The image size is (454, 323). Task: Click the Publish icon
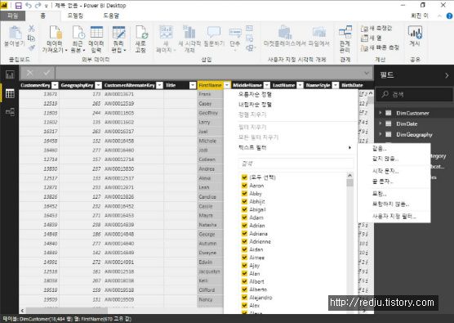[x=415, y=32]
